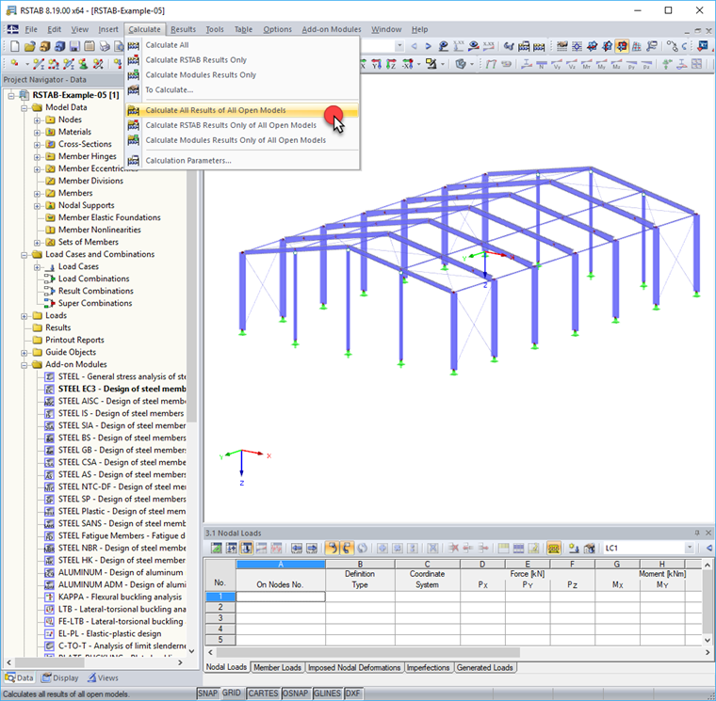Image resolution: width=716 pixels, height=701 pixels.
Task: Click column A header in table
Action: pos(281,565)
